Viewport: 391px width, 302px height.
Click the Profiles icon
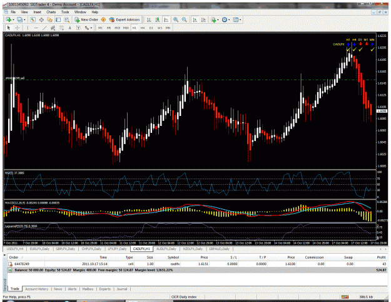19,19
